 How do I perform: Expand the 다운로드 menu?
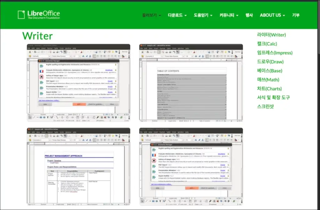point(177,15)
